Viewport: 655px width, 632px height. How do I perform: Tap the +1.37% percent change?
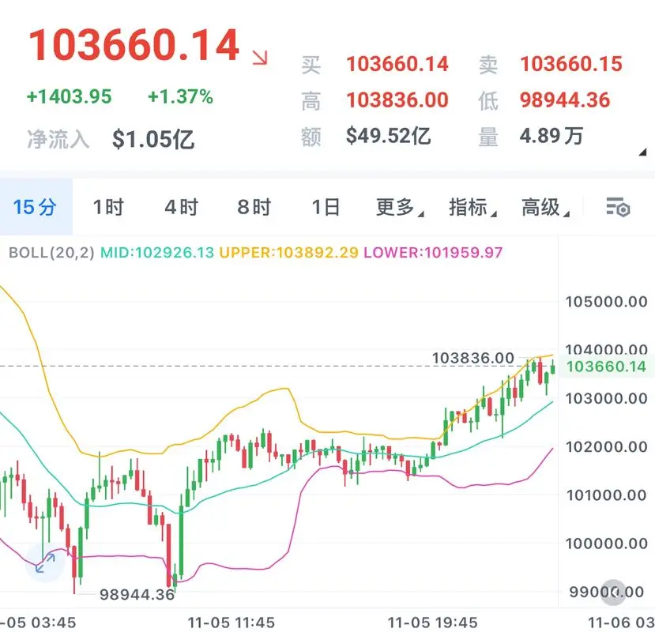click(x=180, y=96)
